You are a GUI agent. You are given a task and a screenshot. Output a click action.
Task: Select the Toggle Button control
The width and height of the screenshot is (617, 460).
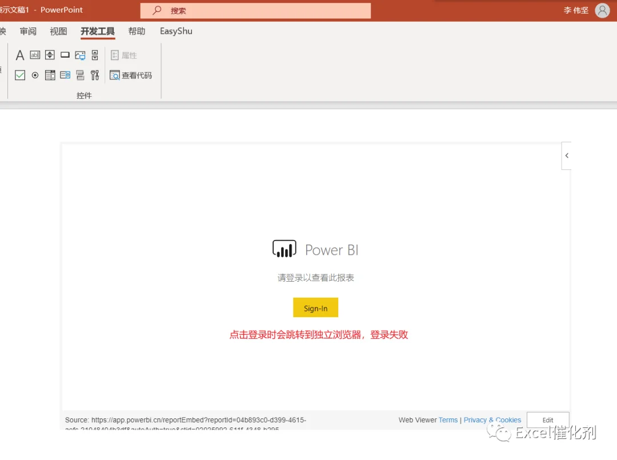point(81,75)
